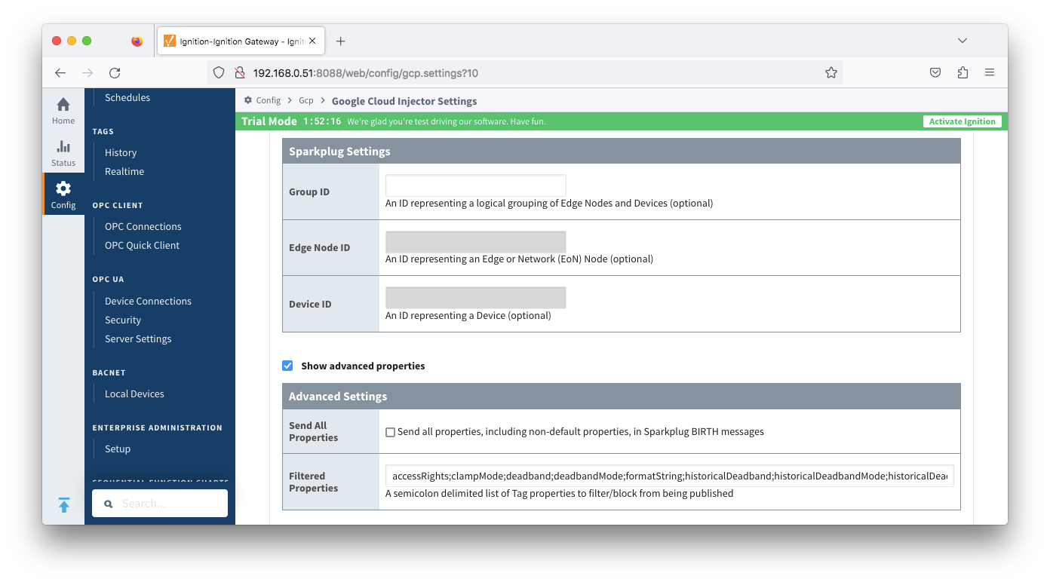Bookmark this page with star icon
This screenshot has height=585, width=1050.
tap(830, 73)
